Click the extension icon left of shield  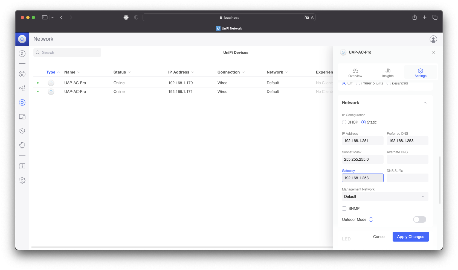click(x=126, y=17)
